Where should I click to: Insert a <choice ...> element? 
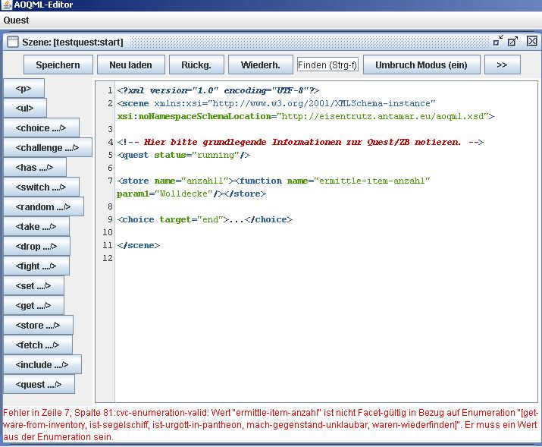point(41,127)
